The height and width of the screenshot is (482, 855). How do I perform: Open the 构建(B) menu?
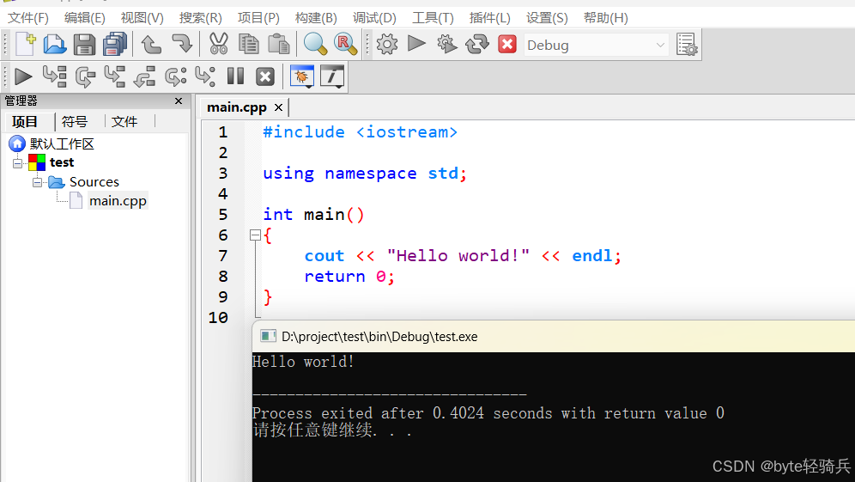point(316,18)
